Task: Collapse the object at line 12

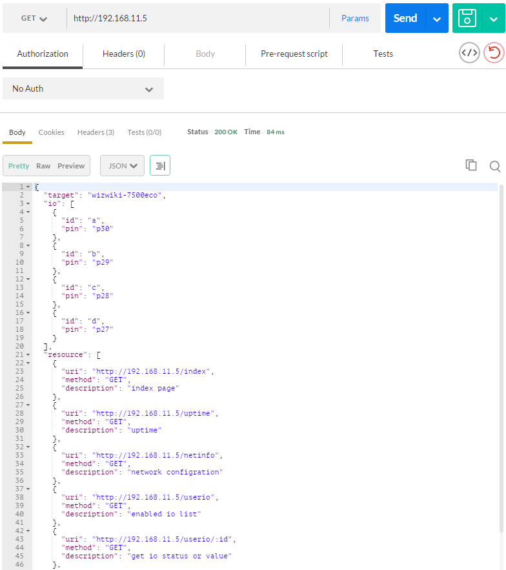Action: [x=28, y=279]
